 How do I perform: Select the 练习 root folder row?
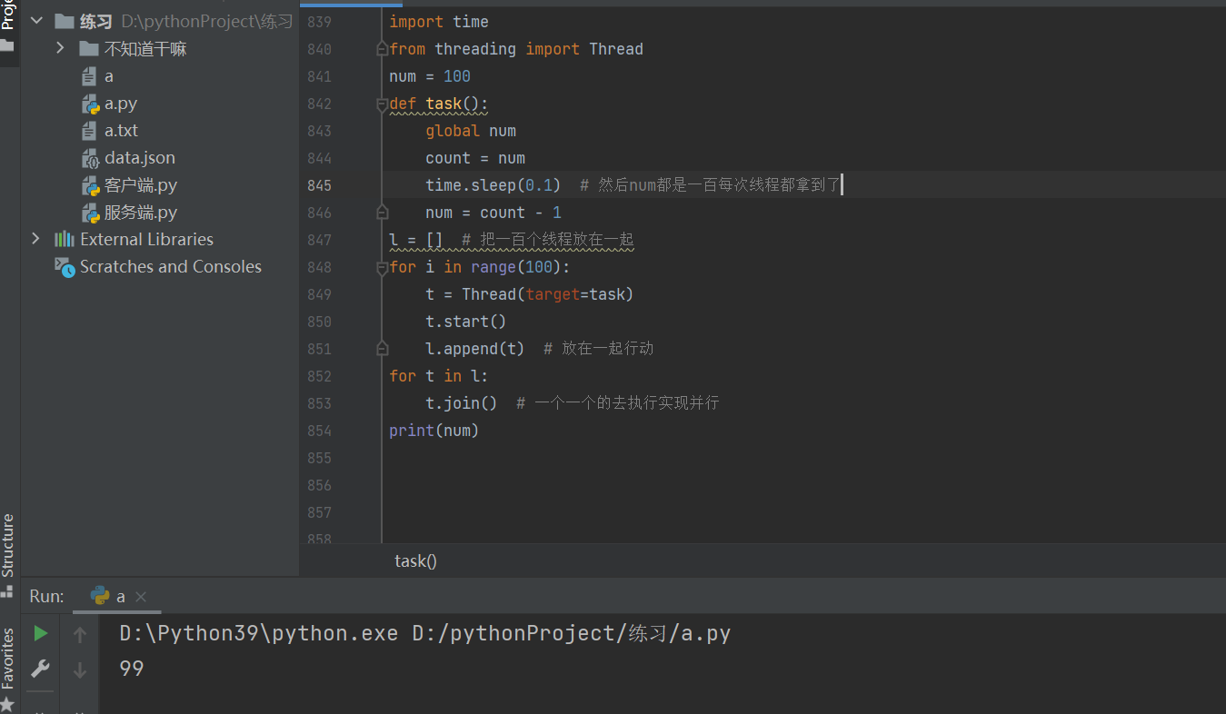pos(160,21)
